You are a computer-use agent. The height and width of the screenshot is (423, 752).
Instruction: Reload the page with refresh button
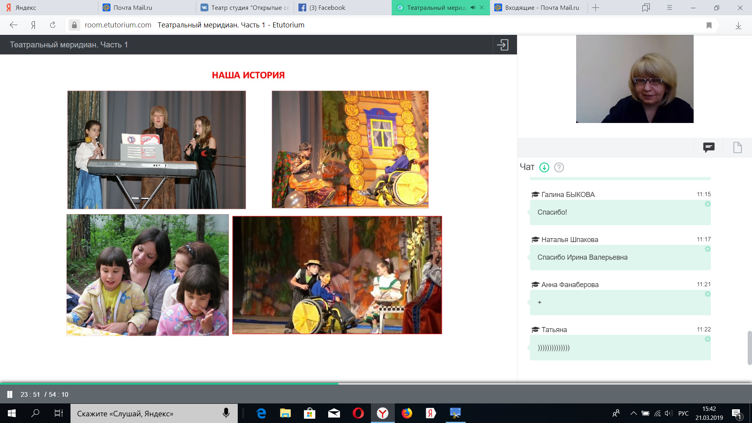tap(52, 25)
